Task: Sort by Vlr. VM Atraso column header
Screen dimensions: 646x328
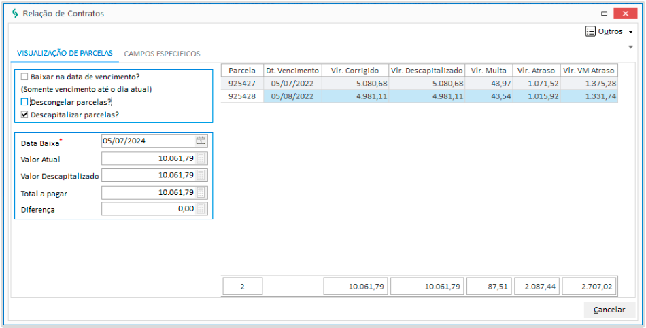Action: coord(589,71)
